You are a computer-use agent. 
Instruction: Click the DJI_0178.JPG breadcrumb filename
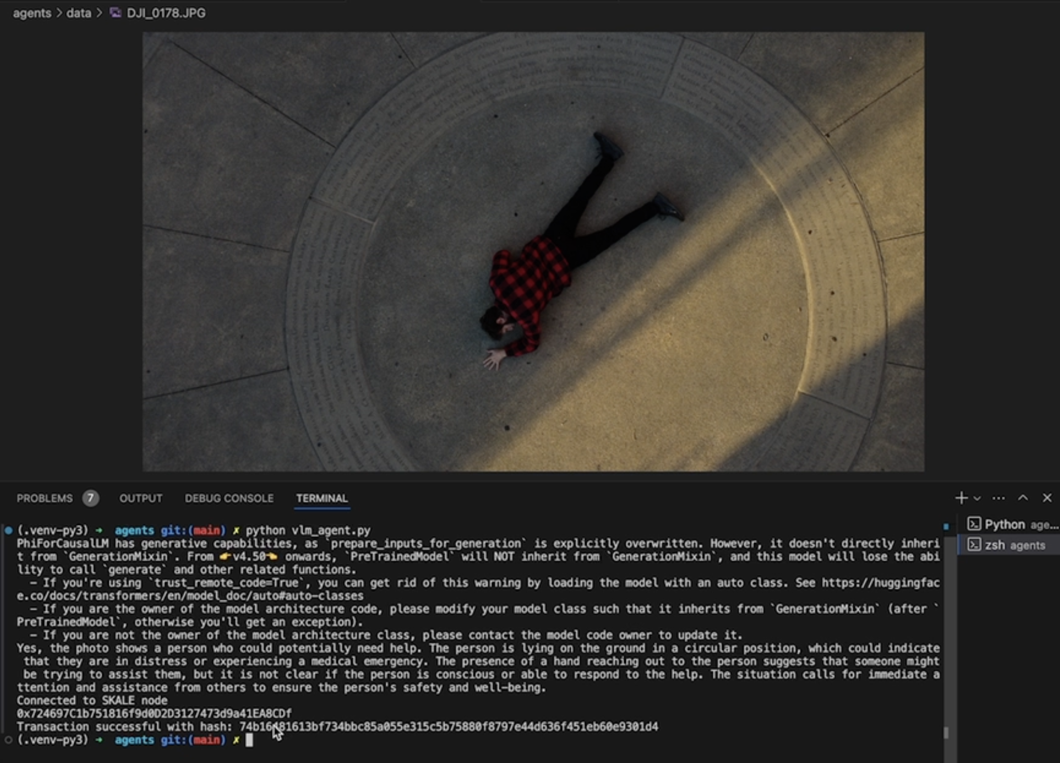(166, 13)
